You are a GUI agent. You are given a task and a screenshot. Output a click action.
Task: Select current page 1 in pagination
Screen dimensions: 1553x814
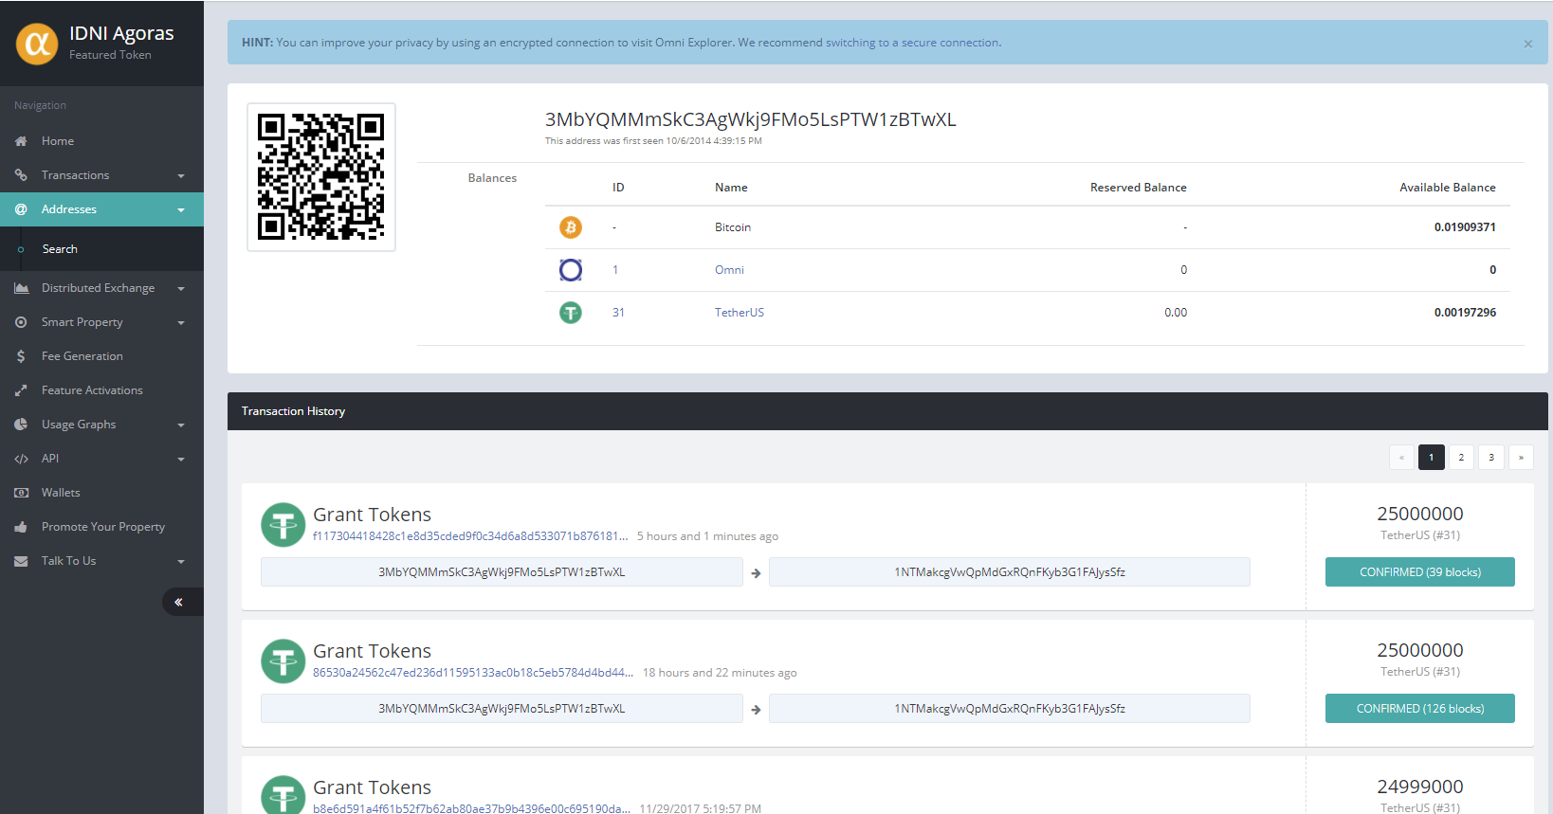1432,458
